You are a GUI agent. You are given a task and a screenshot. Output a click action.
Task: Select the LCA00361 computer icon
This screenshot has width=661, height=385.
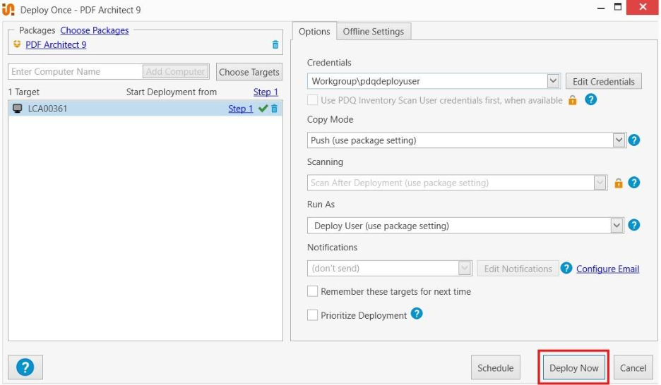[17, 109]
